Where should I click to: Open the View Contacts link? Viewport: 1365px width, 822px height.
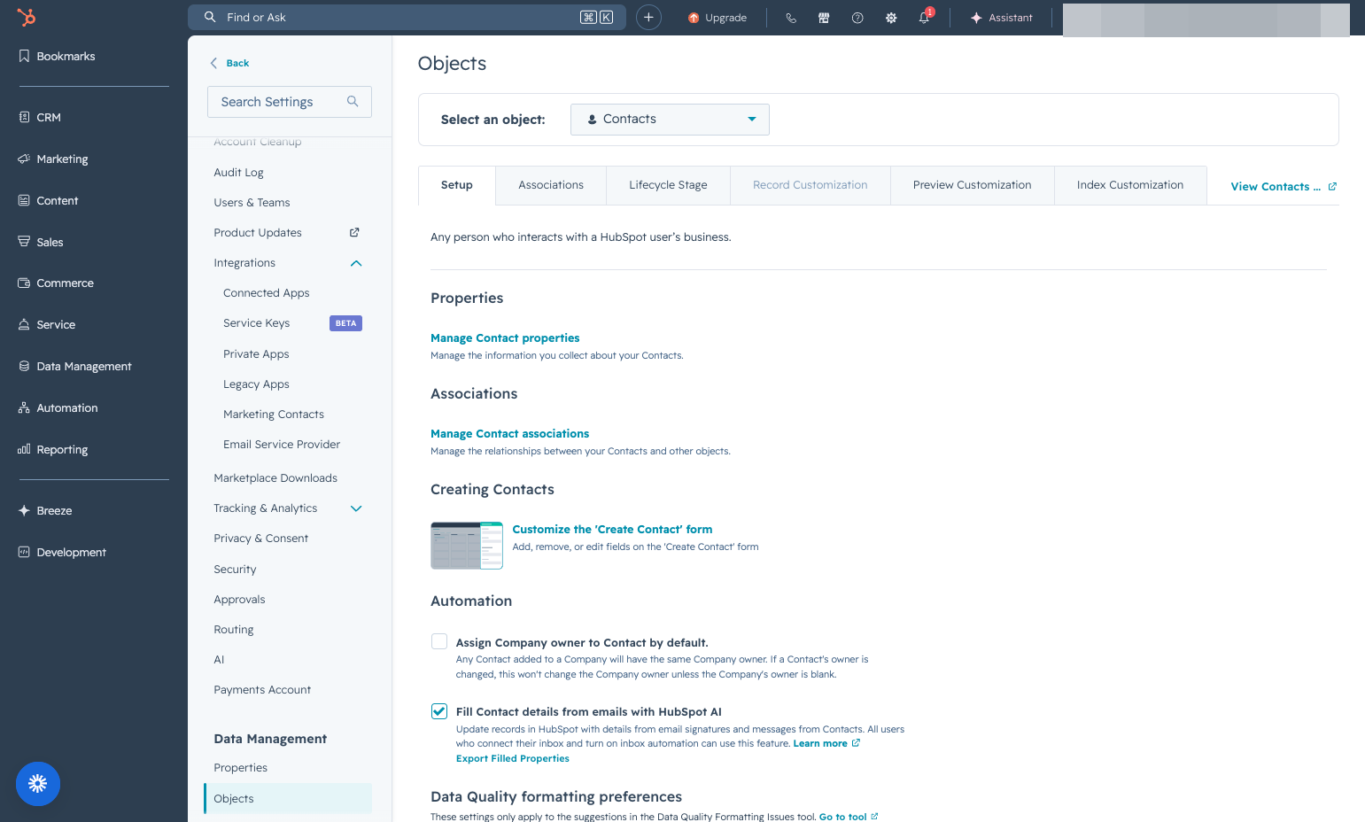point(1276,186)
